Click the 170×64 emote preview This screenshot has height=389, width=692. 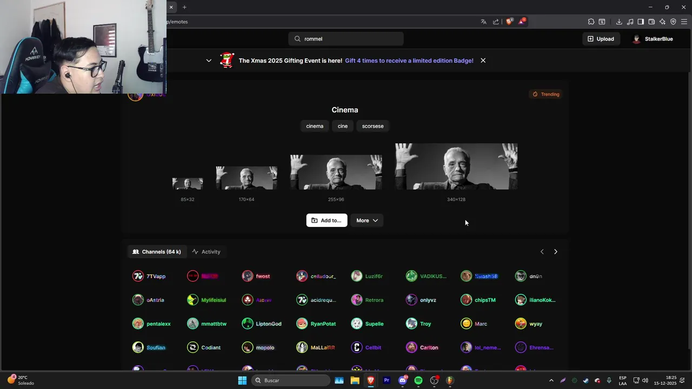pos(247,178)
